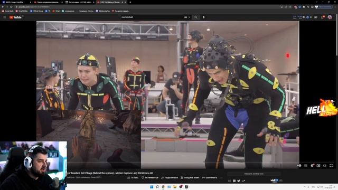The height and width of the screenshot is (190, 338).
Task: Click the trend graph icon below video
Action: tap(243, 180)
